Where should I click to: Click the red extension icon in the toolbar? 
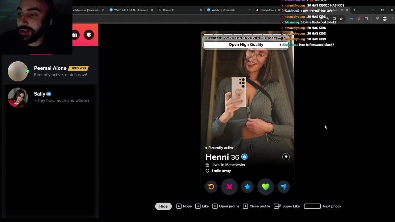point(359,19)
